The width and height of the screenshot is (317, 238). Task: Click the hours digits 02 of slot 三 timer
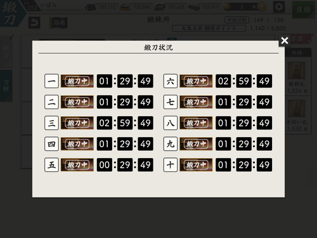[105, 123]
